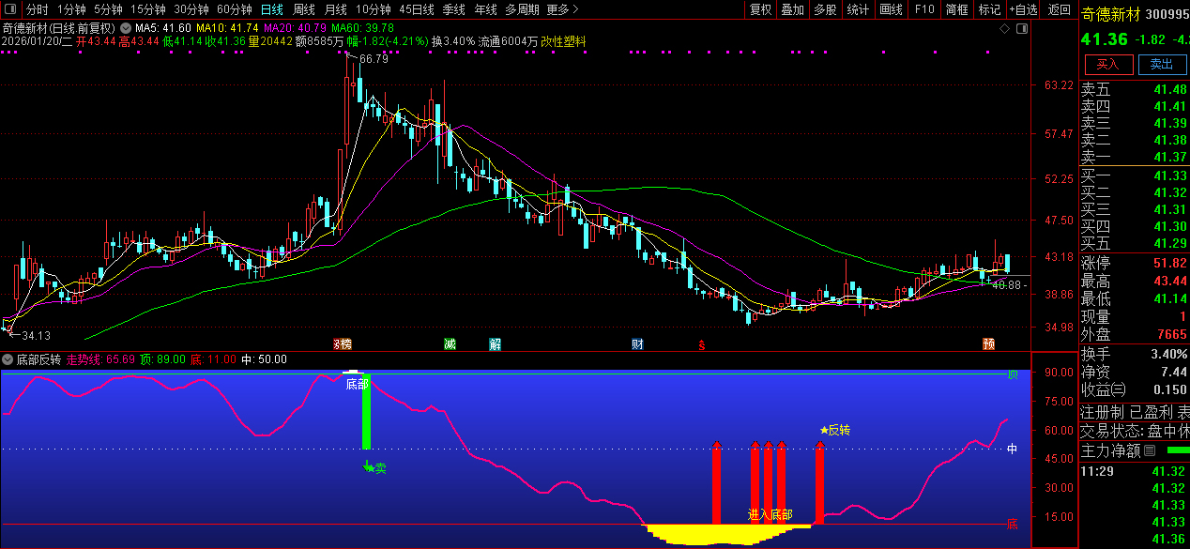
Task: Select the 60分钟 period tab
Action: [x=235, y=9]
